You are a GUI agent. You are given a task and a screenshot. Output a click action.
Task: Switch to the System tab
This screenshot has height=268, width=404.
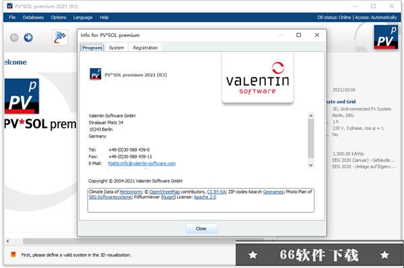click(116, 48)
